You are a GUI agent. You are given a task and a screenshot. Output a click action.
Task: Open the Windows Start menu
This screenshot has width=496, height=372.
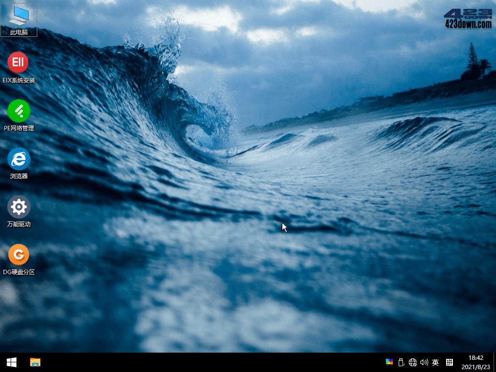(12, 362)
